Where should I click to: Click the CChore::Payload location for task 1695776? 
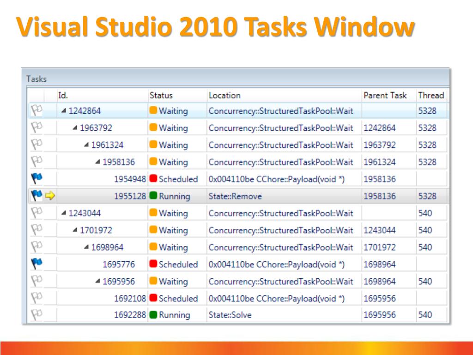(276, 264)
